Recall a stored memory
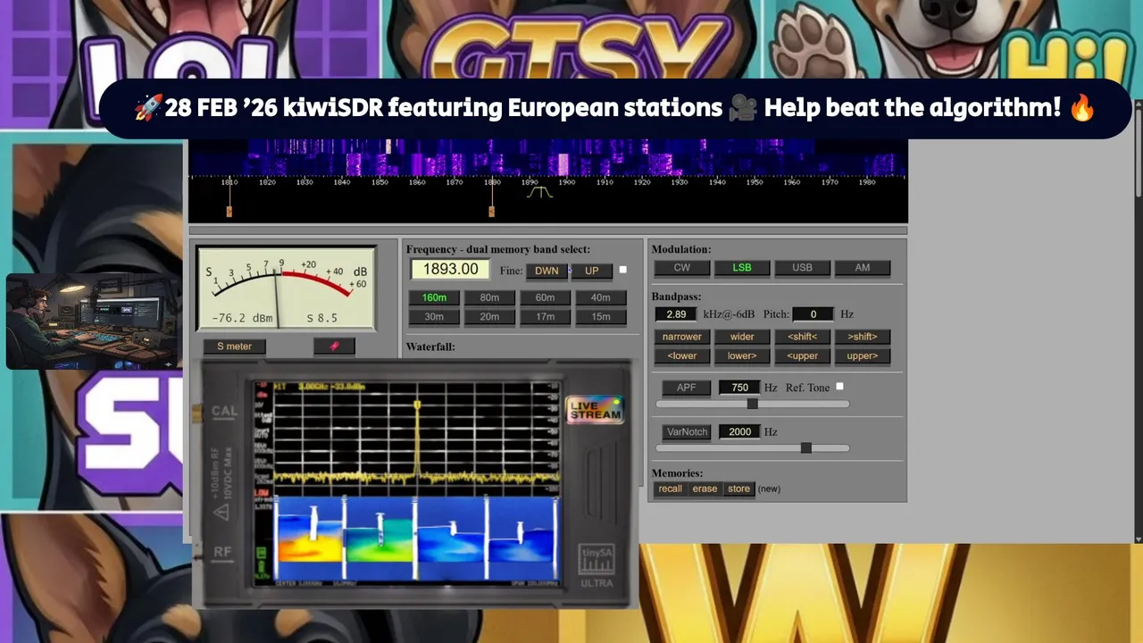Image resolution: width=1143 pixels, height=643 pixels. 671,489
